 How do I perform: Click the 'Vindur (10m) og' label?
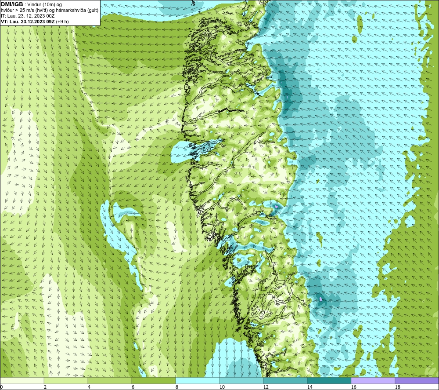44,5
